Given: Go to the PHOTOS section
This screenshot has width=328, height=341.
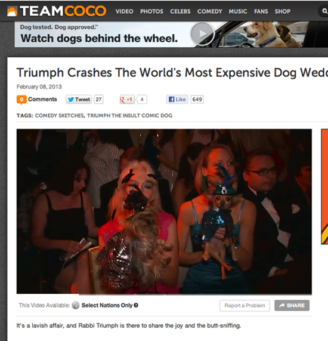Looking at the screenshot, I should click(151, 11).
